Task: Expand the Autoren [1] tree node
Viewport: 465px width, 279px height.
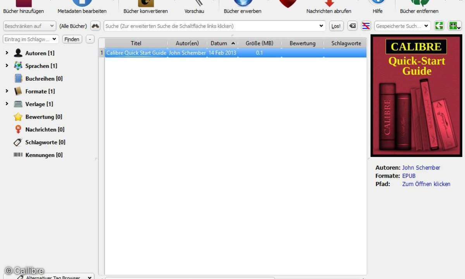Action: coord(7,53)
